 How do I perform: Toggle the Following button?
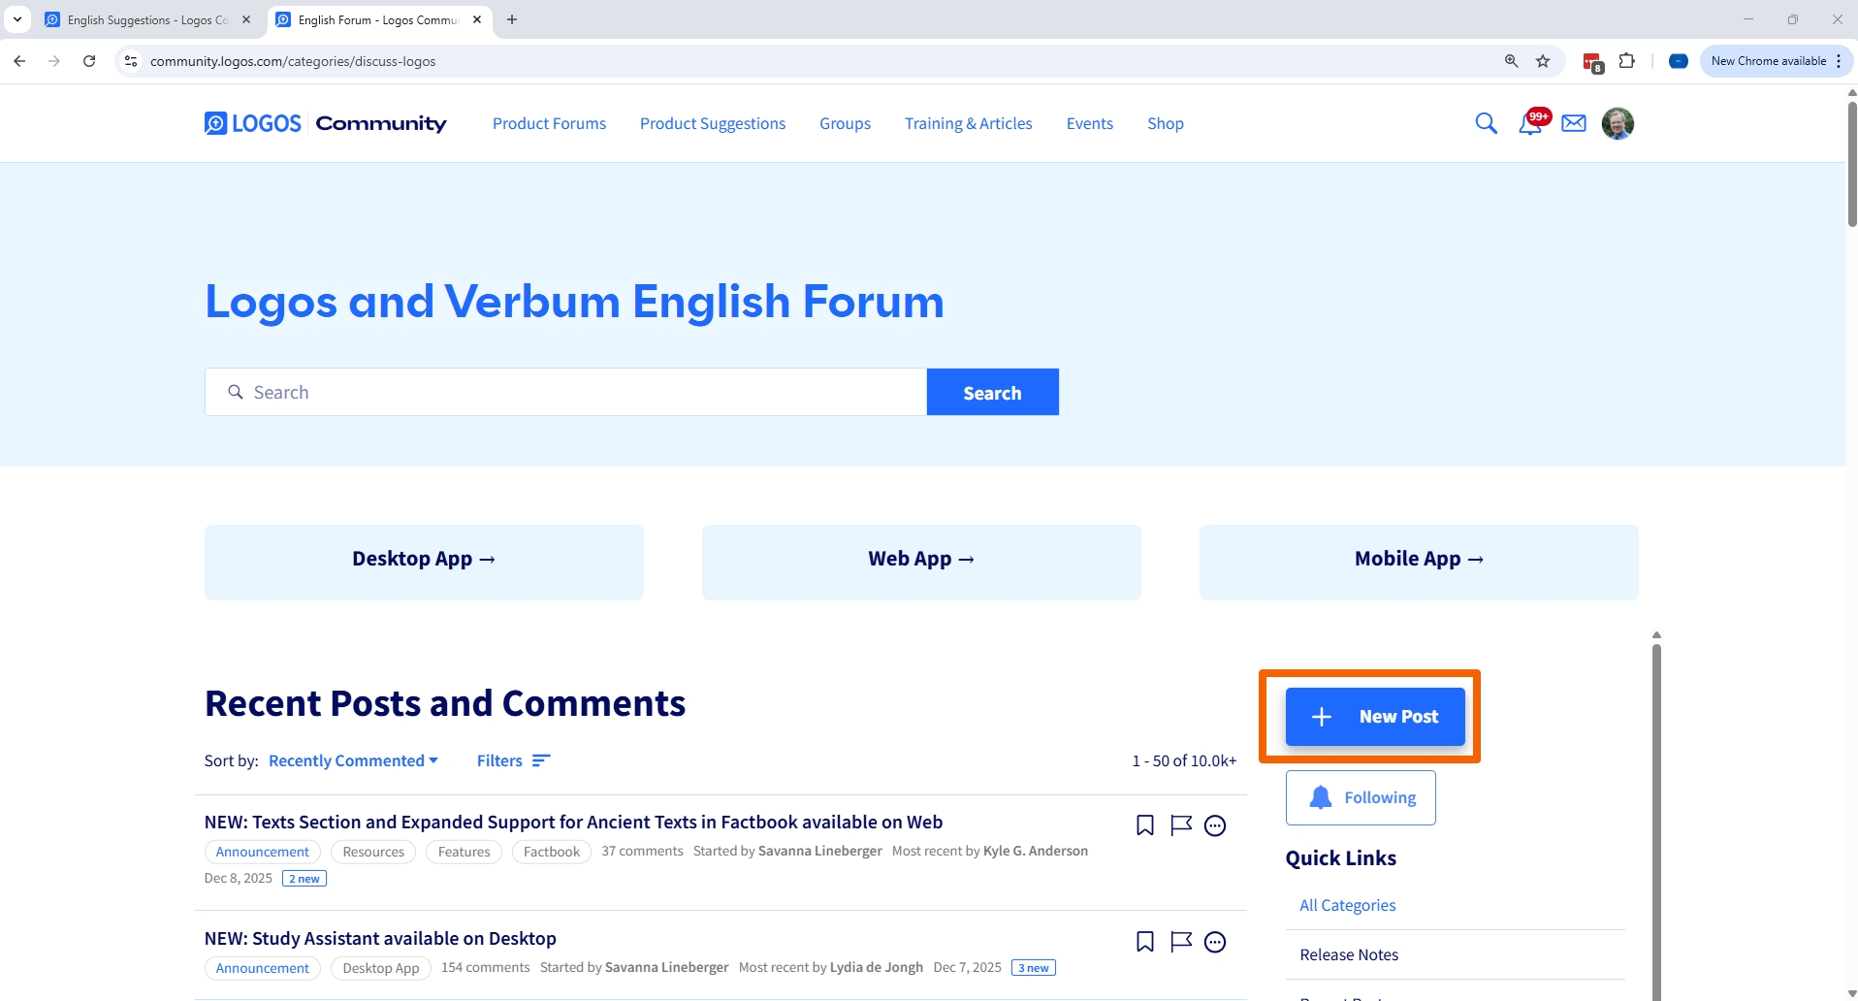(x=1361, y=797)
